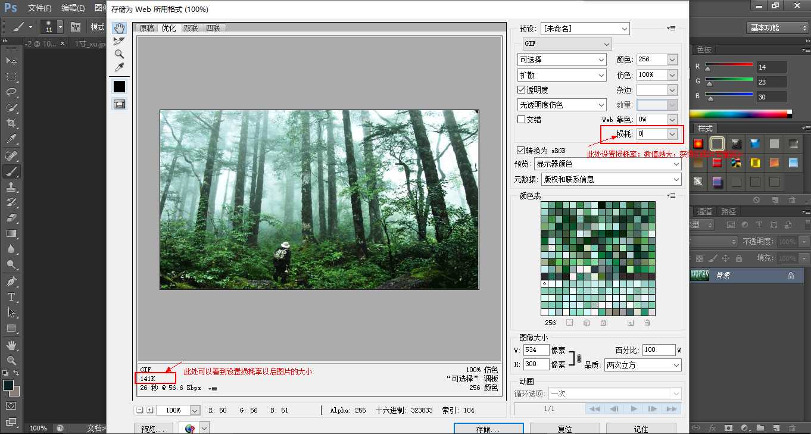This screenshot has width=811, height=434.
Task: Open the 品质 两次立方 dropdown
Action: click(643, 365)
